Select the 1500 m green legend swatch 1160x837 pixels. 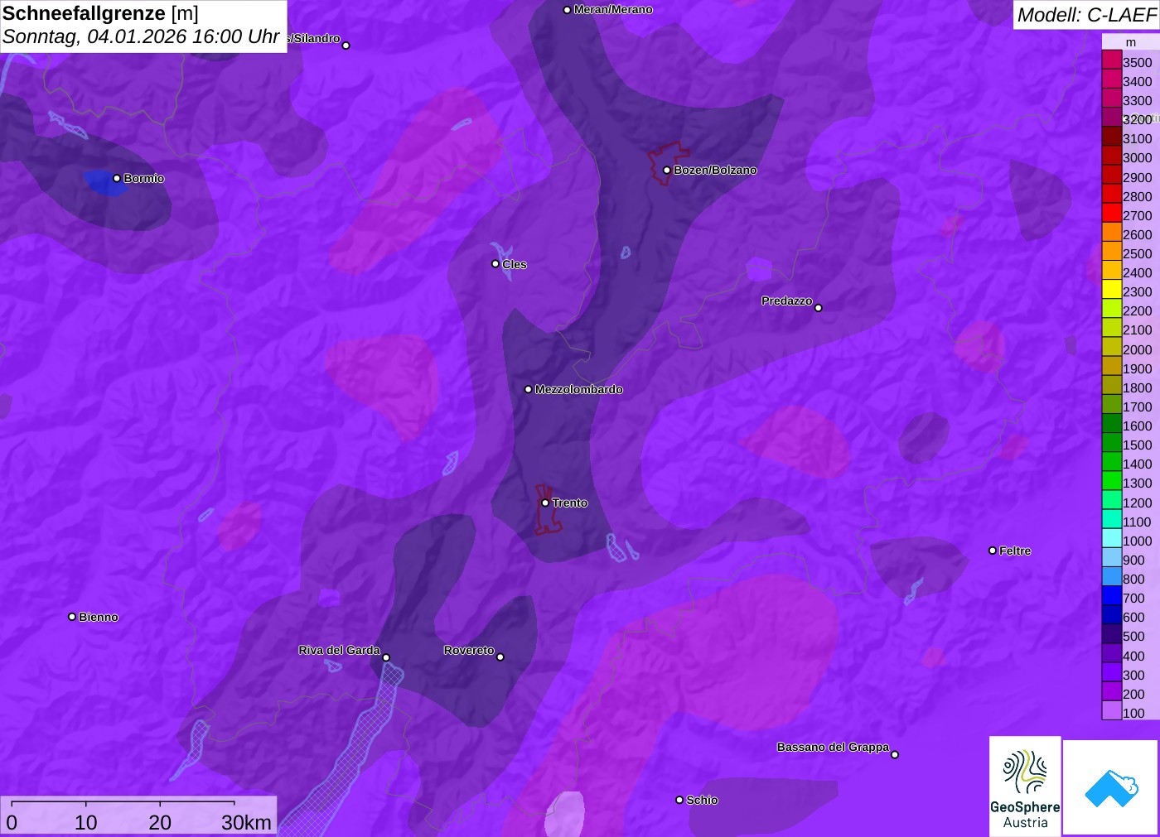coord(1112,442)
